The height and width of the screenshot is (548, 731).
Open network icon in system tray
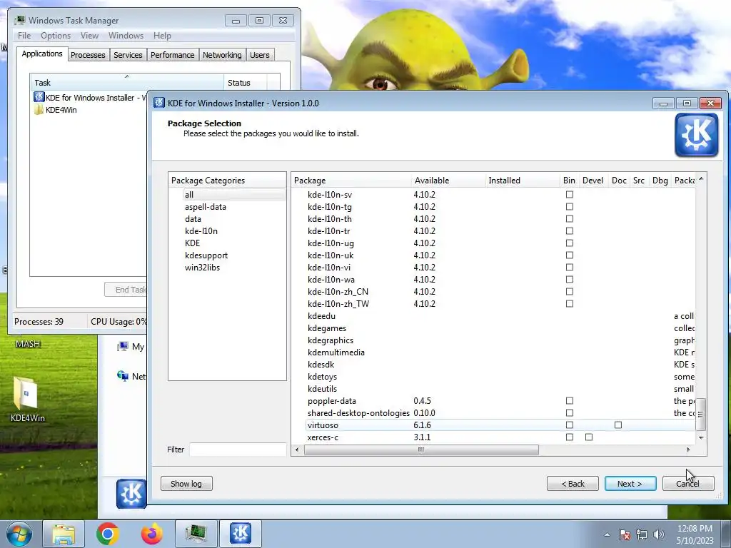tap(642, 534)
